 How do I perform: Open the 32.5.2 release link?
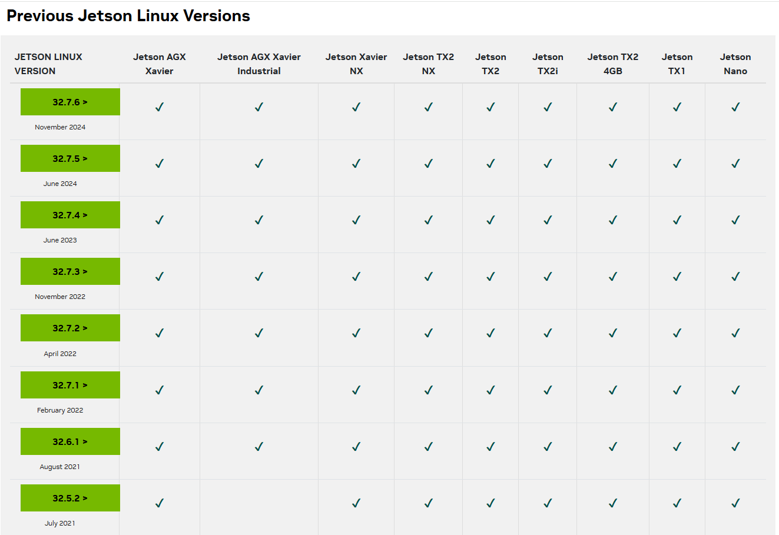pos(70,498)
